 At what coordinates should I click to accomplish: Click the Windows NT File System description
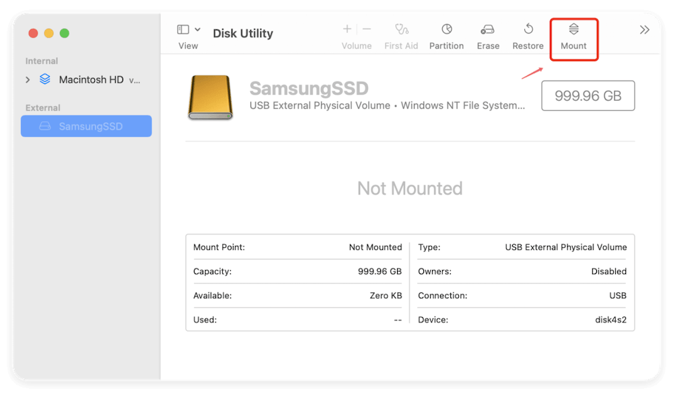pos(463,105)
